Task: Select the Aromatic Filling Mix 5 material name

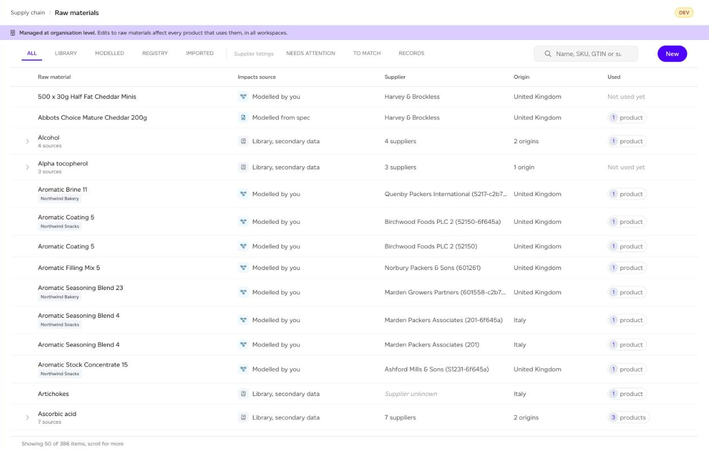Action: point(69,268)
